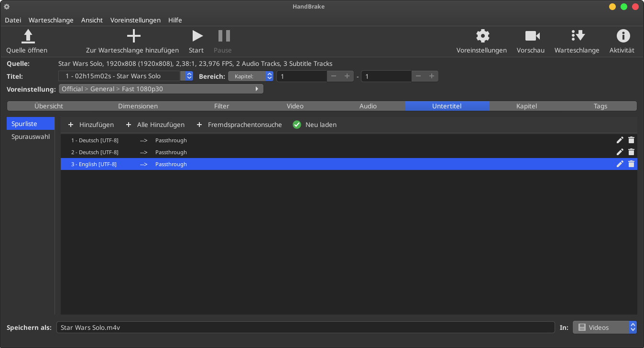Open the Vorschau camera icon
The width and height of the screenshot is (644, 348).
click(x=532, y=36)
